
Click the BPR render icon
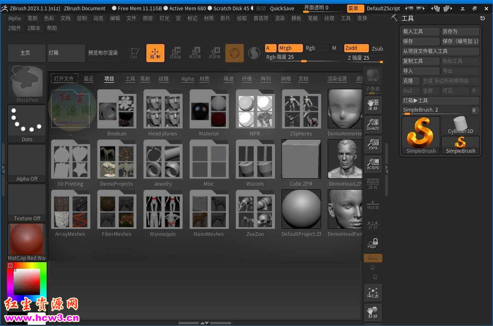(373, 76)
